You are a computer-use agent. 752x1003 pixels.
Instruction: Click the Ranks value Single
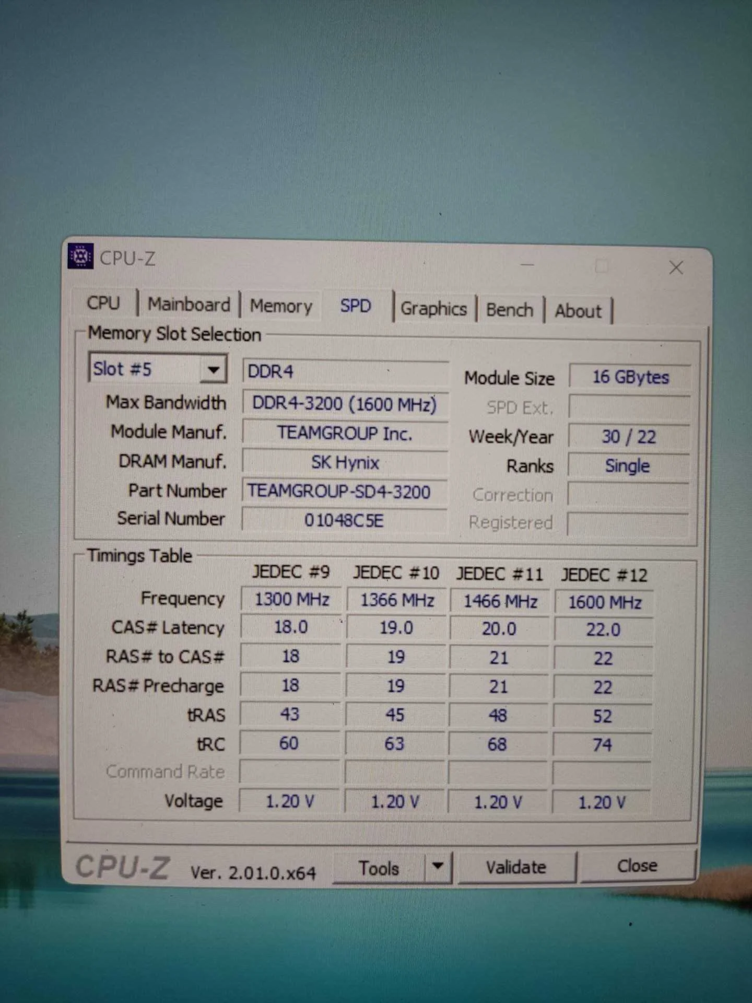pos(628,466)
